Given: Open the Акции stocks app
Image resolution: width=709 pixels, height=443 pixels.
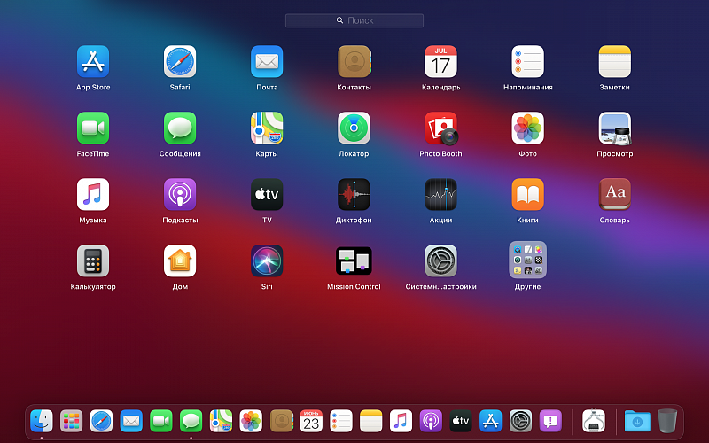Looking at the screenshot, I should coord(440,194).
